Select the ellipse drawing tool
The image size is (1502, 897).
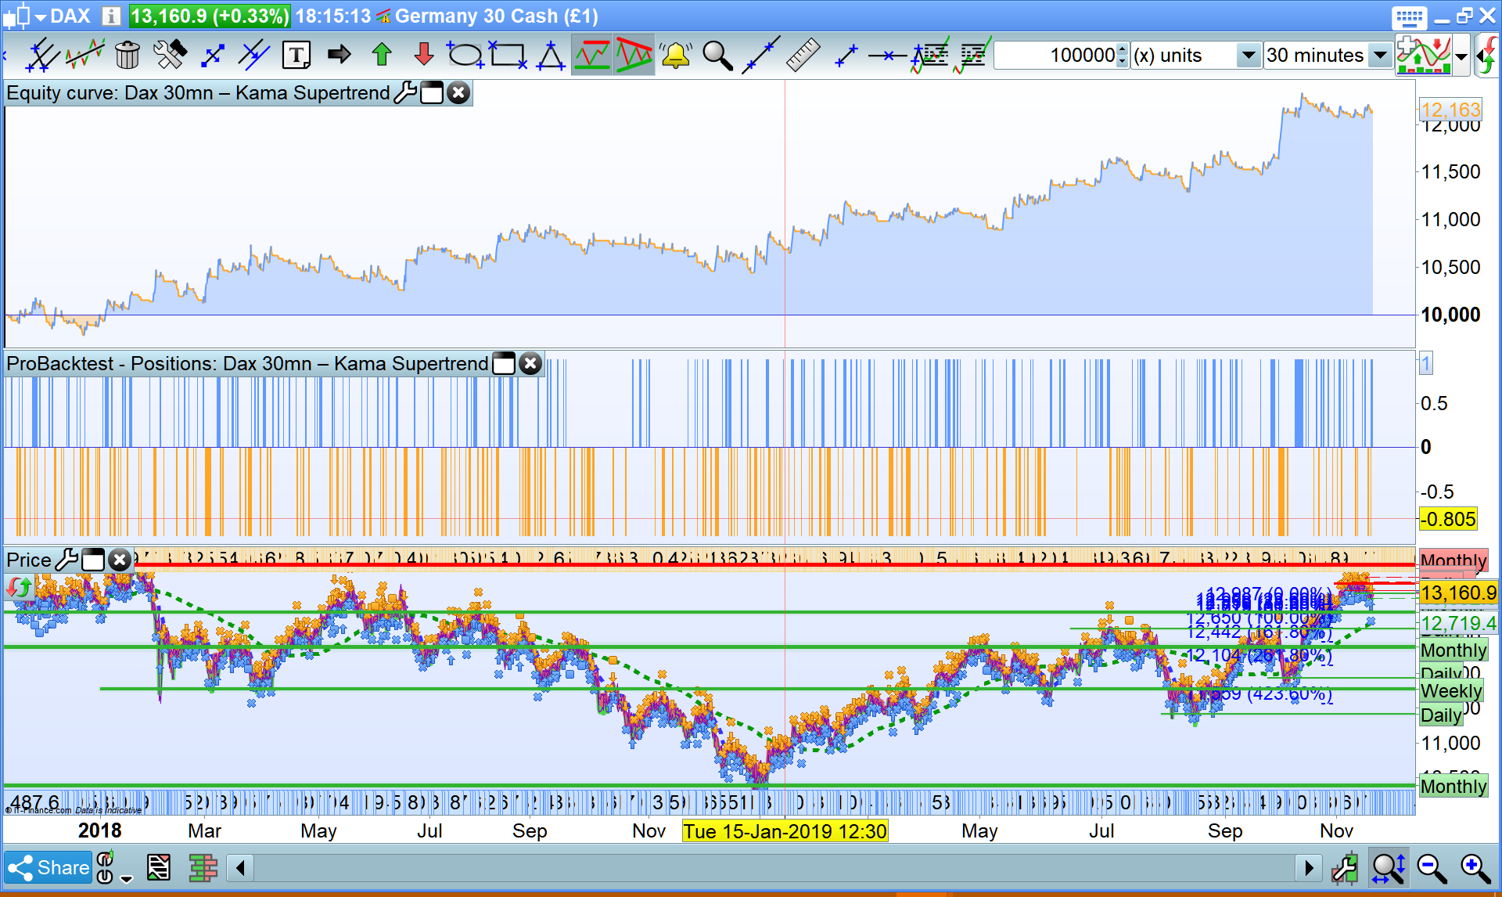(x=465, y=55)
